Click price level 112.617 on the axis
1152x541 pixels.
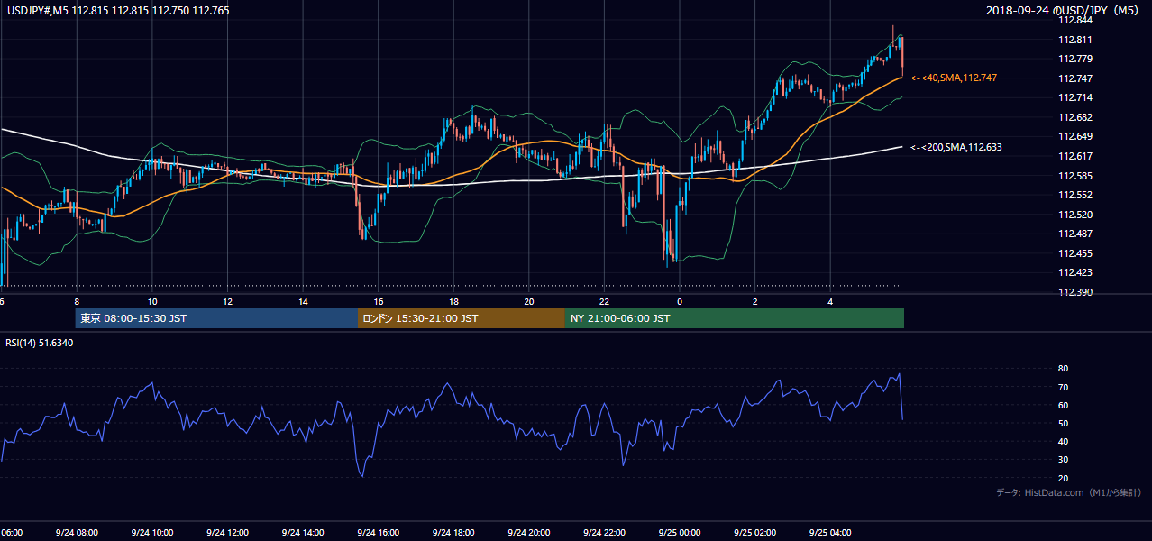1076,156
